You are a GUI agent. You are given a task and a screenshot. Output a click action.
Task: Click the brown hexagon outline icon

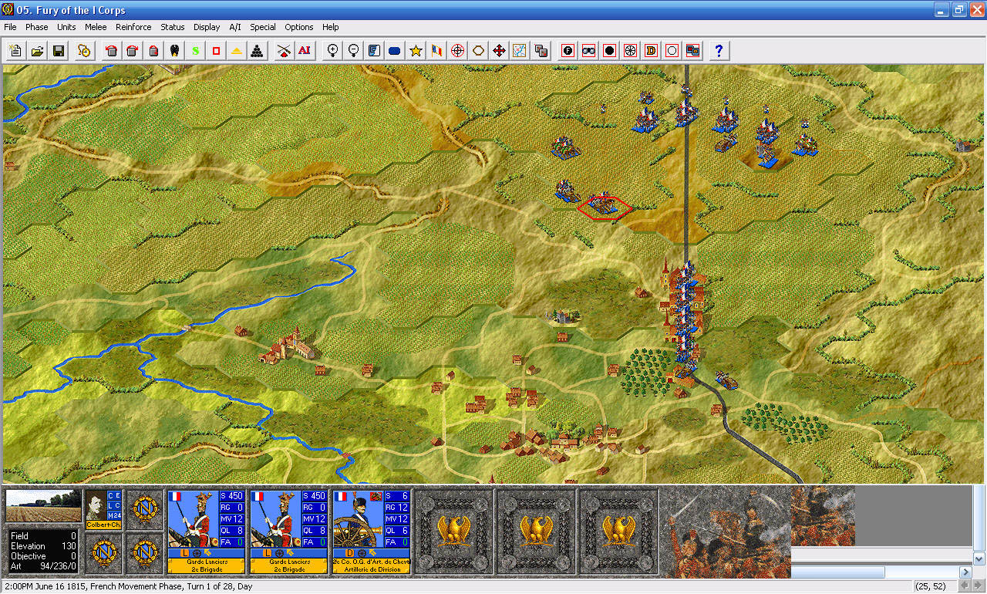(478, 51)
